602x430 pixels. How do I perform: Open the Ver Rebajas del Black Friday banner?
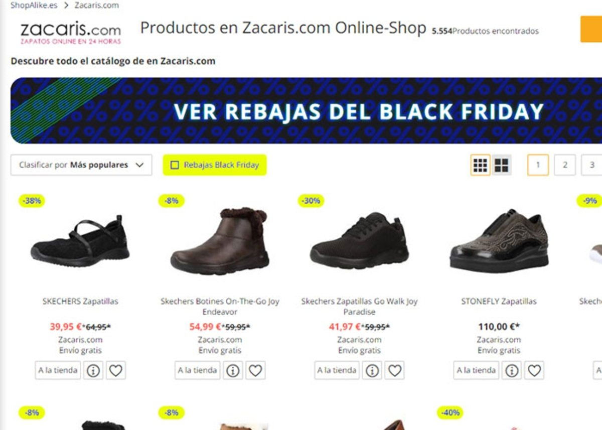306,111
